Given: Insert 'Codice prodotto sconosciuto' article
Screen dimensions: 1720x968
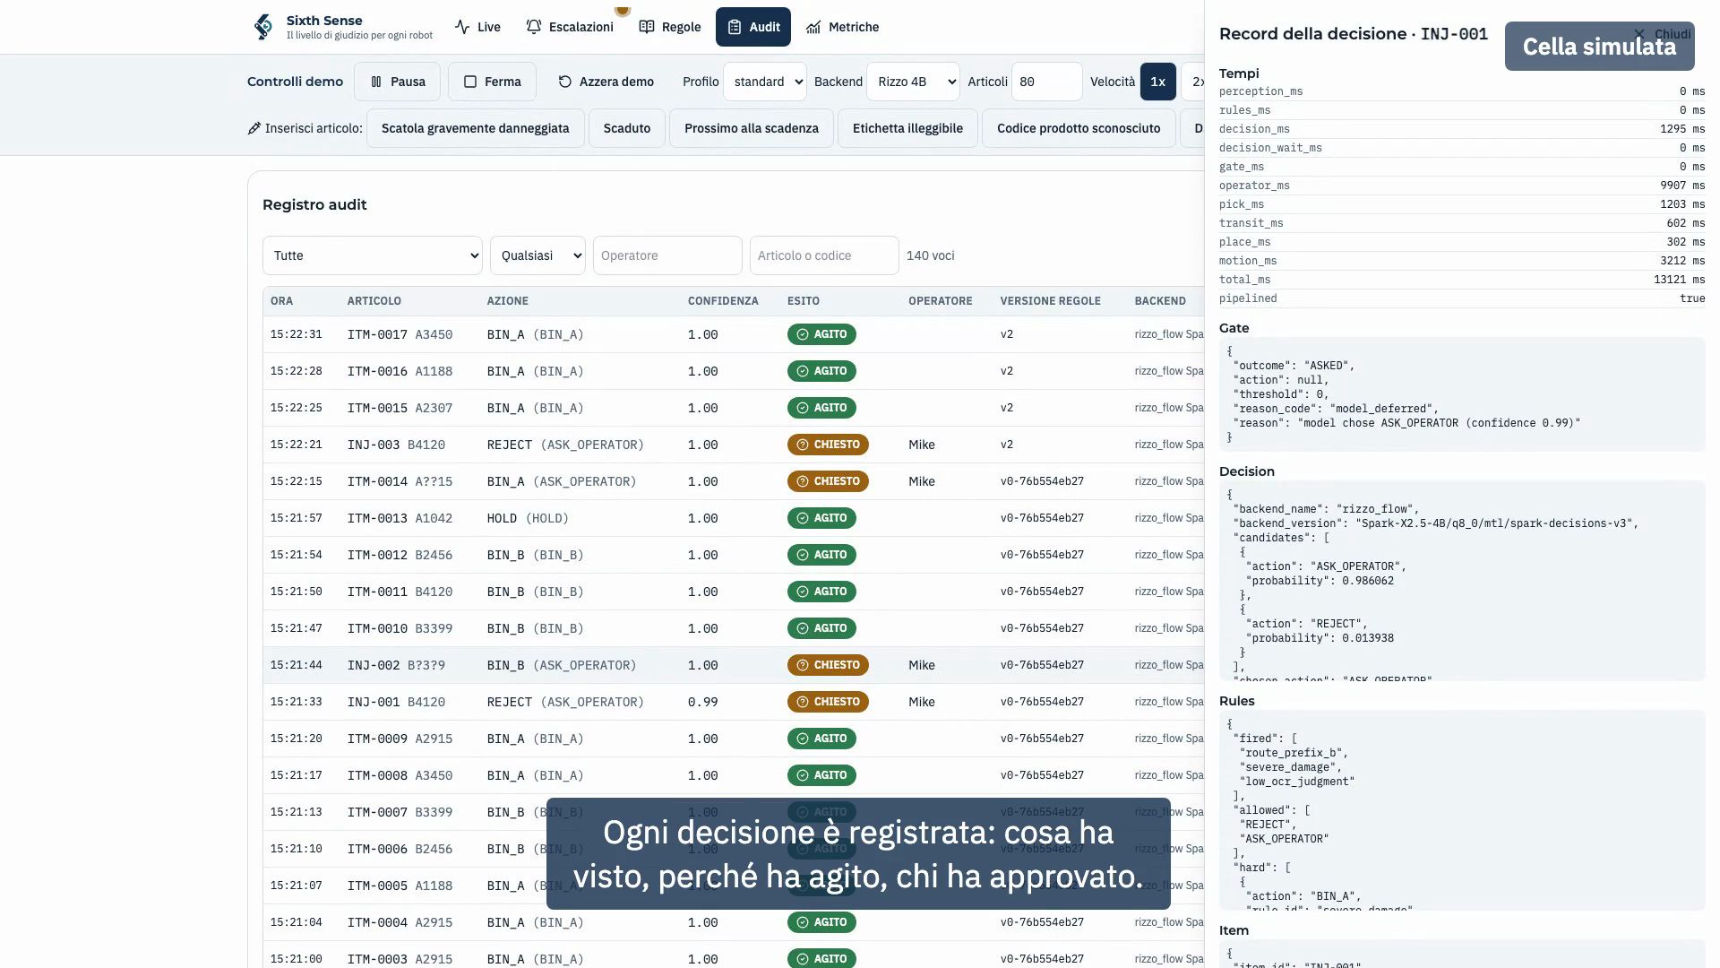Looking at the screenshot, I should click(1079, 128).
